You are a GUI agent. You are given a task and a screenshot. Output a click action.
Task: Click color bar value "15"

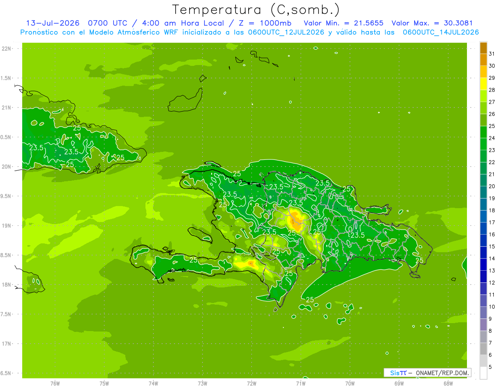492,246
